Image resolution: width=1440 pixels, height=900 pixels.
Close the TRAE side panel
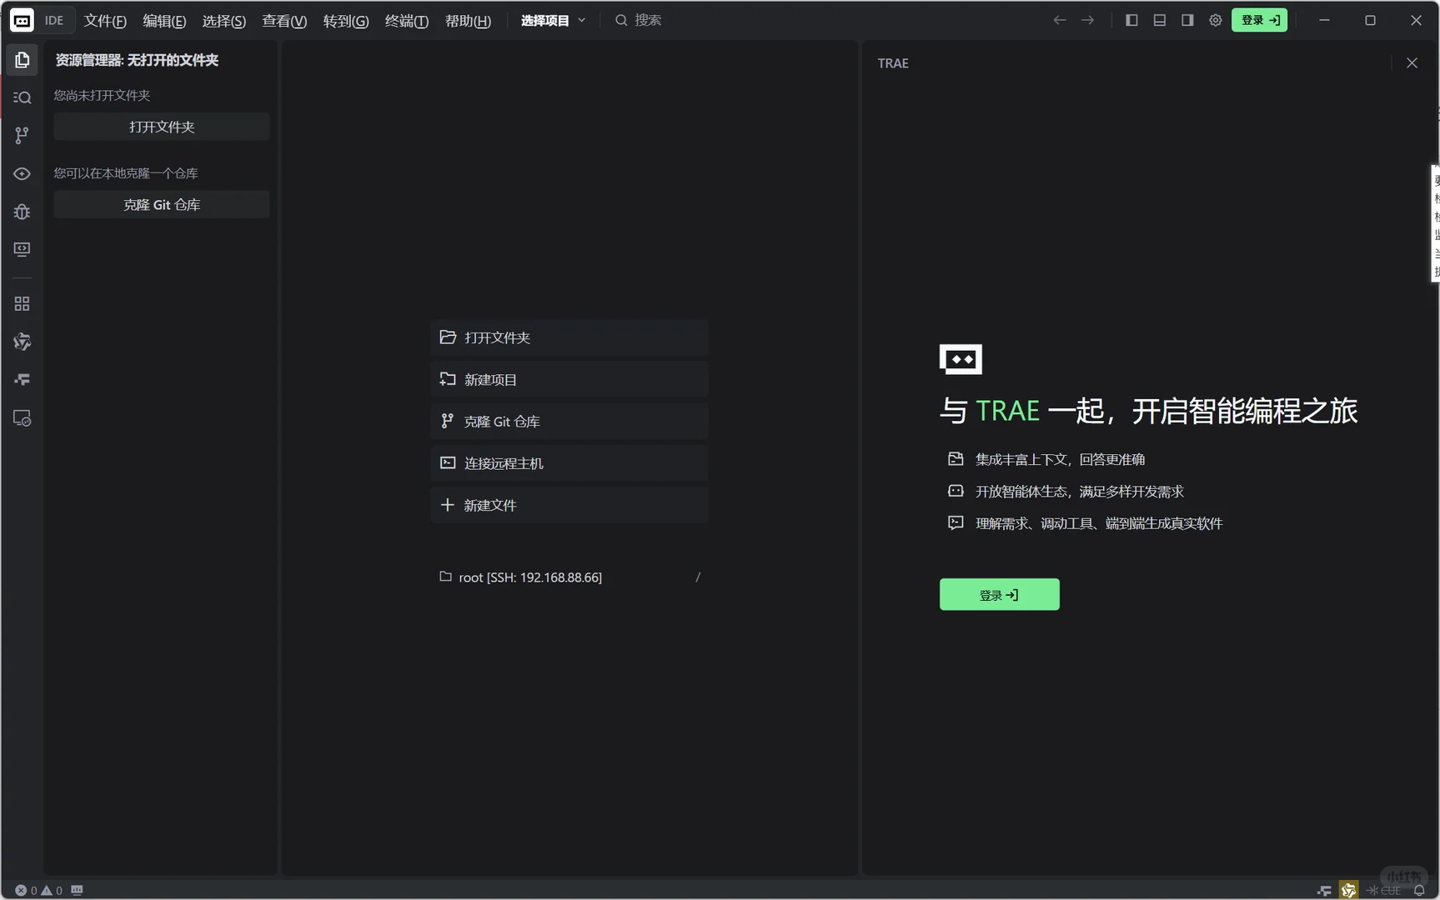1412,63
